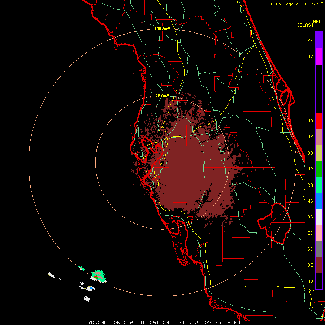Click the 'DS' legend label

[310, 217]
